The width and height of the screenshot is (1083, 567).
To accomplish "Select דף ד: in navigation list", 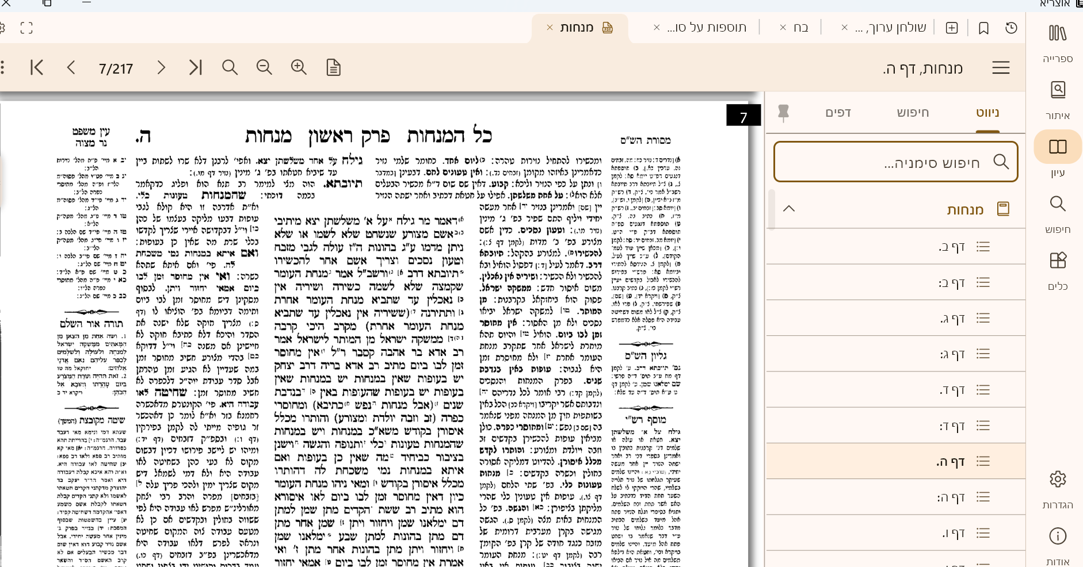I will click(952, 426).
